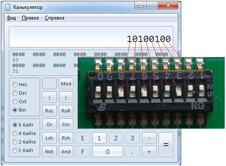
Task: Open the Справка menu
Action: point(55,18)
